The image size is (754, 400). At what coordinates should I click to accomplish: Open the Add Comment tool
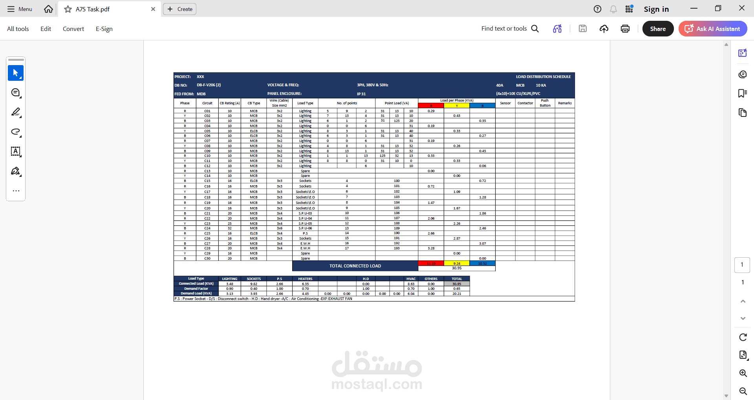(16, 93)
